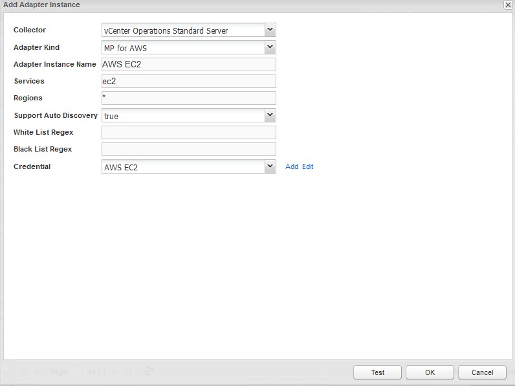
Task: Close the Add Adapter Instance dialog
Action: coord(508,5)
